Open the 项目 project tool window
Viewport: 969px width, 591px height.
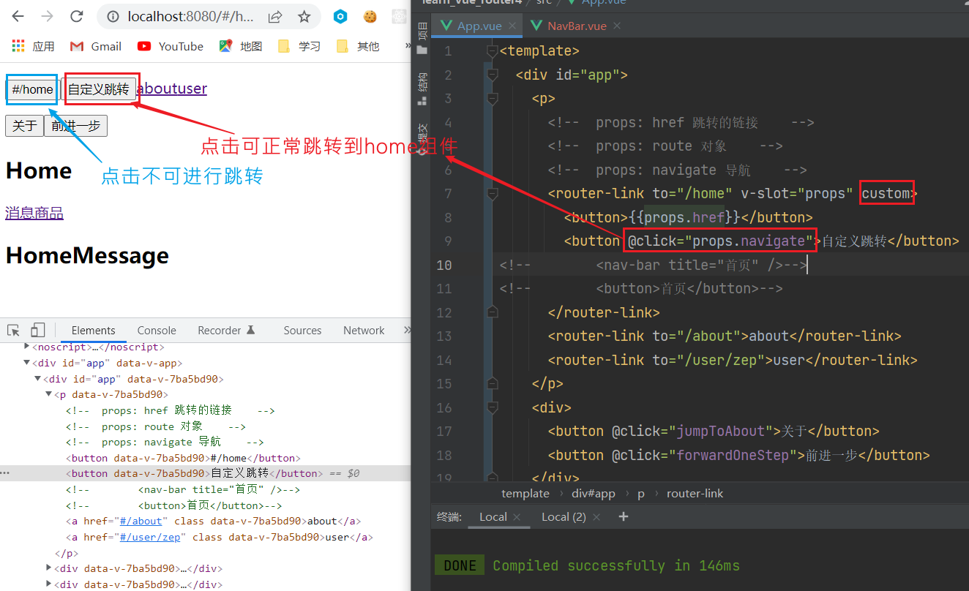pyautogui.click(x=421, y=37)
